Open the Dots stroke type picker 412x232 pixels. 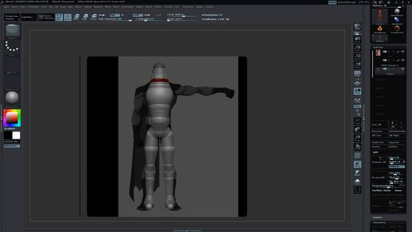[12, 47]
